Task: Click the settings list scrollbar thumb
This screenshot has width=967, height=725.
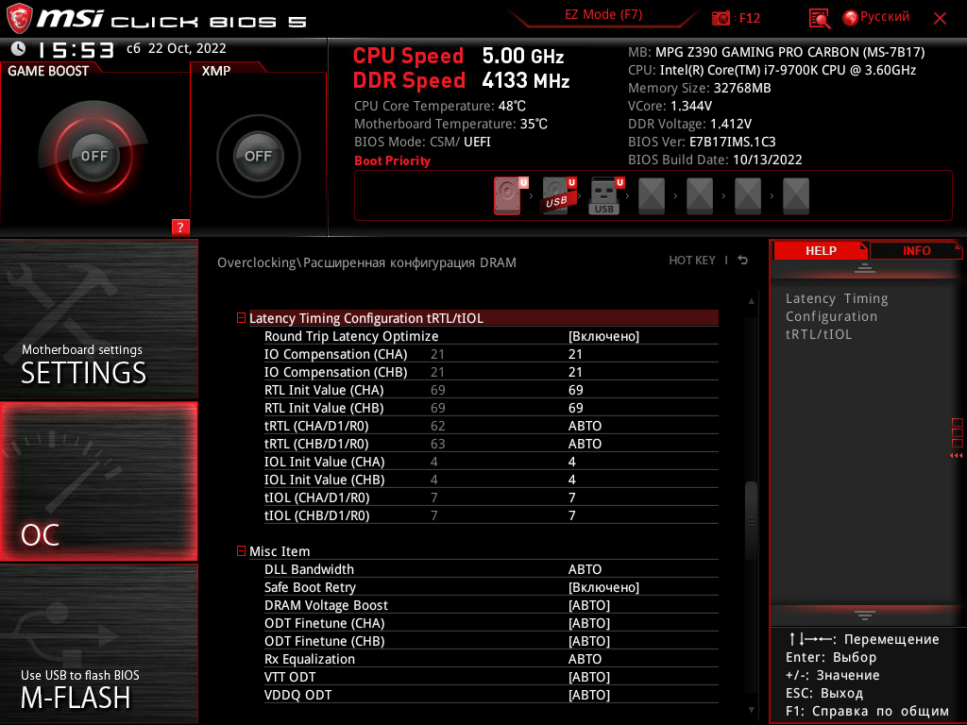Action: tap(751, 521)
